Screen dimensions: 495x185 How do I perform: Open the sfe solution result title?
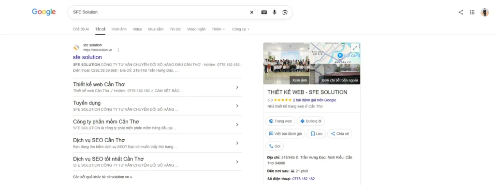coord(87,57)
